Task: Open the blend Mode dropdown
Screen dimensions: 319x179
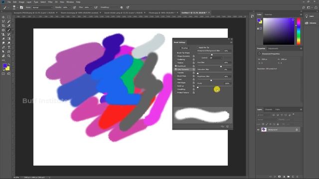Action: [42, 7]
